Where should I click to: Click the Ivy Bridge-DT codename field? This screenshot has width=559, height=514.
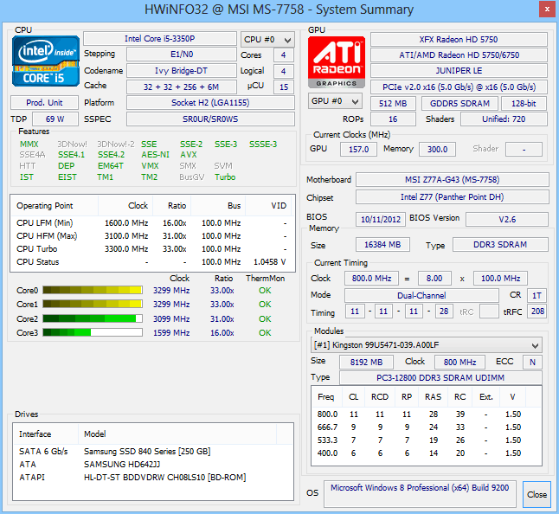[180, 71]
